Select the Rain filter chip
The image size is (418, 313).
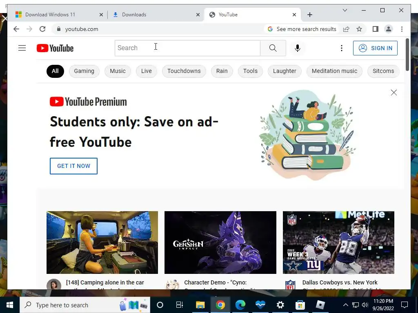[x=222, y=71]
